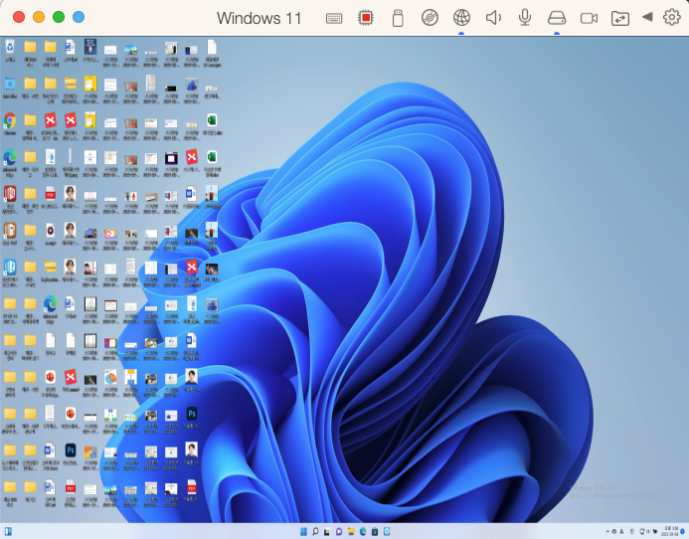Viewport: 689px width, 539px height.
Task: Open the USB devices icon
Action: 398,19
